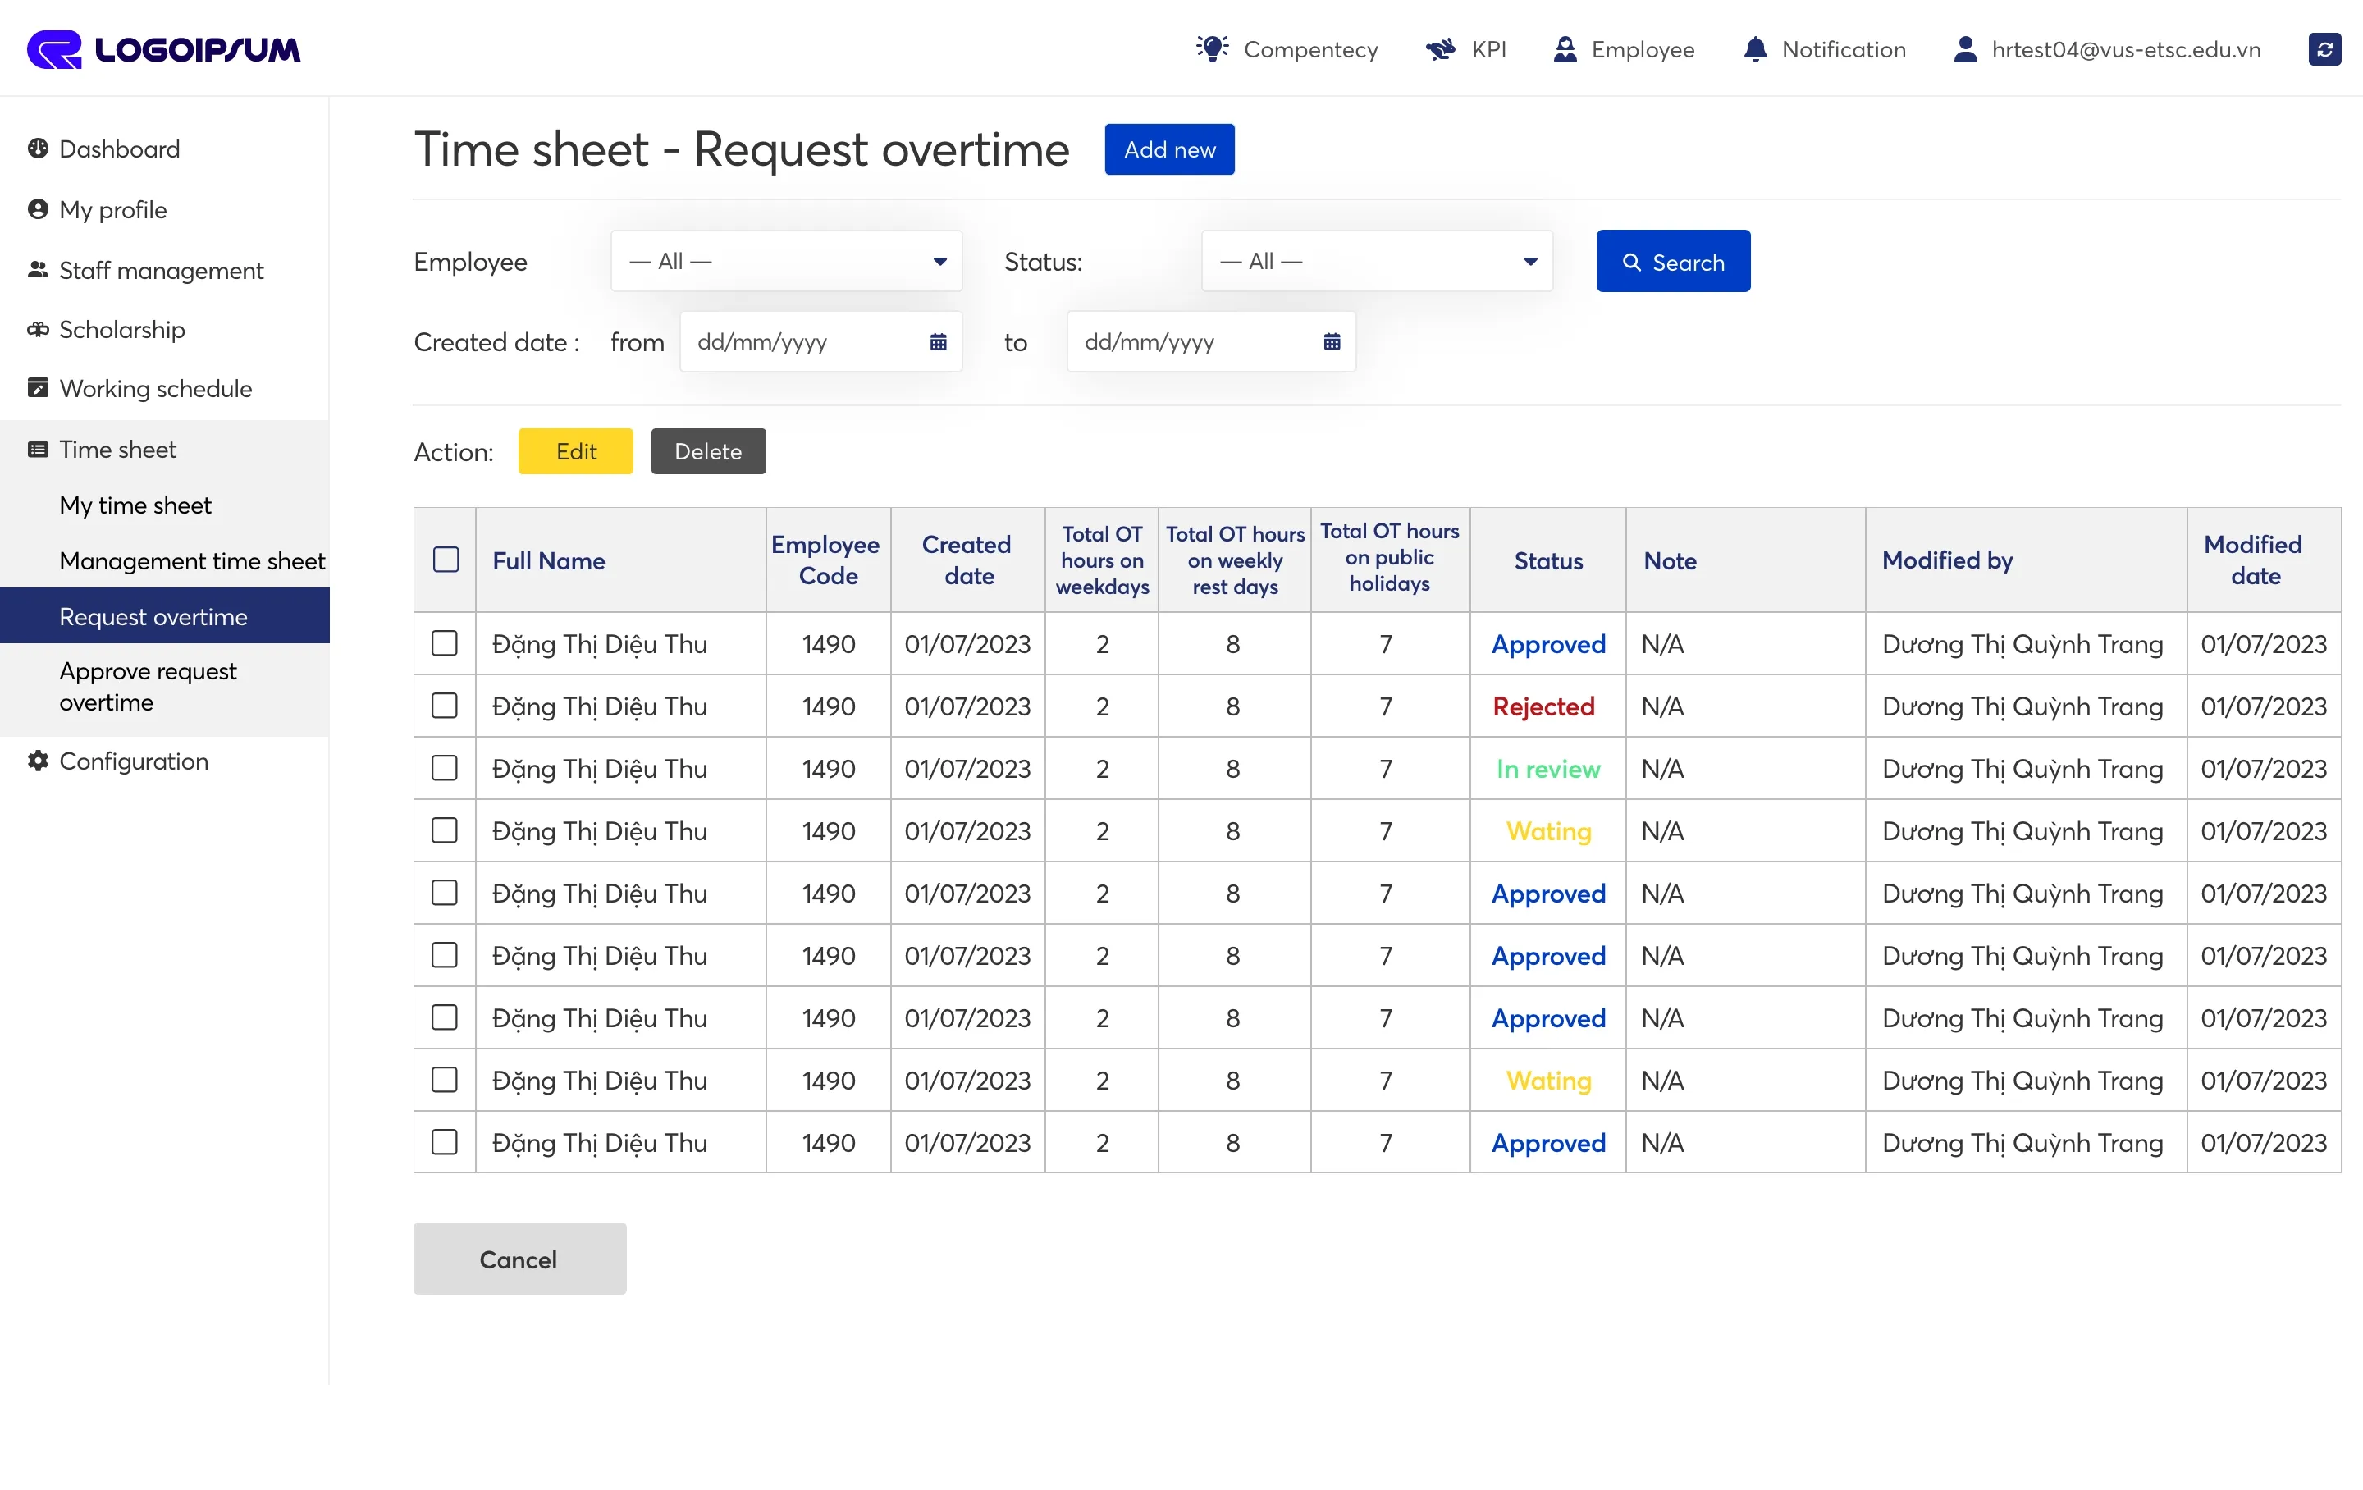Go to My time sheet page
Image resolution: width=2363 pixels, height=1490 pixels.
click(x=135, y=505)
